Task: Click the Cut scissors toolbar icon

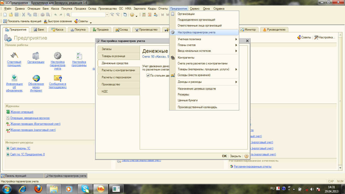Action: click(24, 15)
